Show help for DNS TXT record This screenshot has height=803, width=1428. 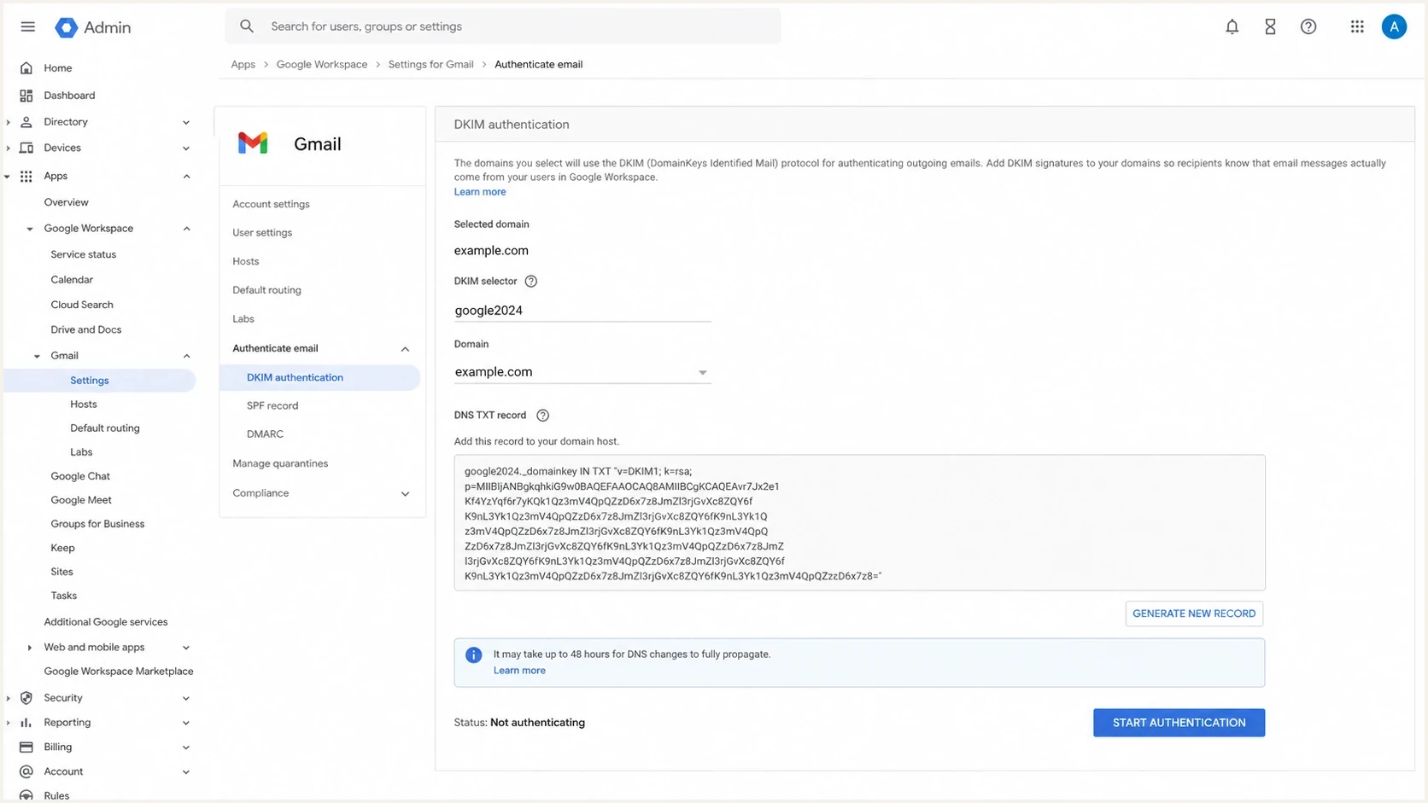542,416
